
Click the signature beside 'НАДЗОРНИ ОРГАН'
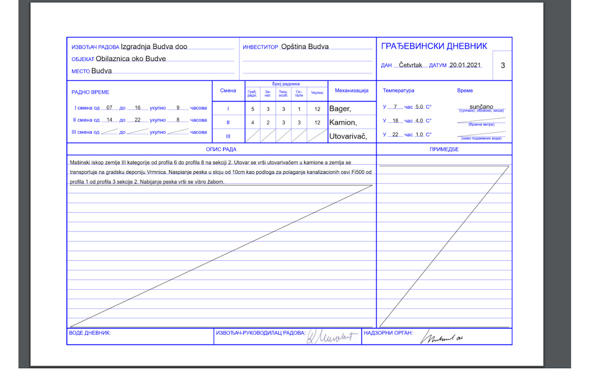441,338
